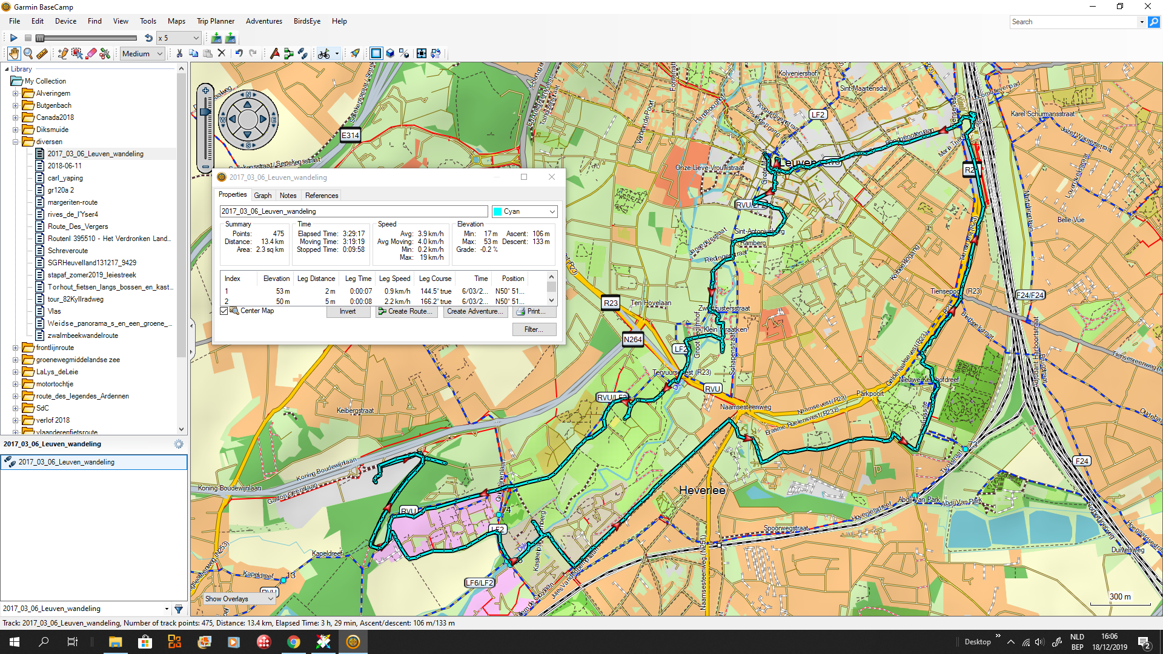Screen dimensions: 1163x654
Task: Click the Delete X icon
Action: [x=222, y=53]
